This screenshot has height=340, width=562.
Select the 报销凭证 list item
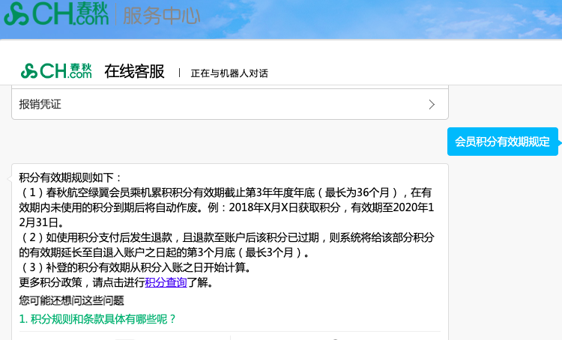coord(40,105)
